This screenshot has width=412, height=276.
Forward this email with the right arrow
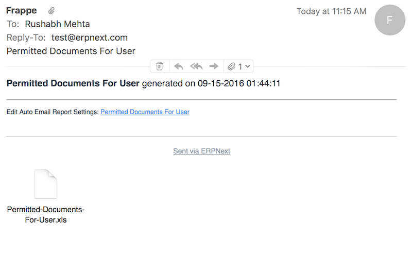[x=214, y=66]
